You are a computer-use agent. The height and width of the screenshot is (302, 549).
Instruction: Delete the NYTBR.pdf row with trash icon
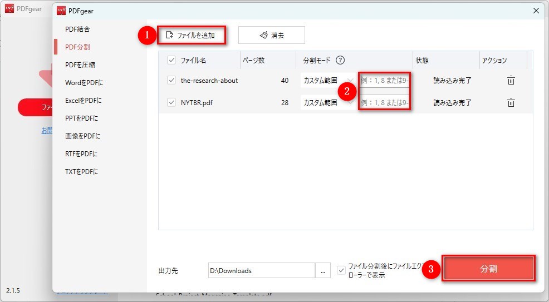pyautogui.click(x=511, y=102)
